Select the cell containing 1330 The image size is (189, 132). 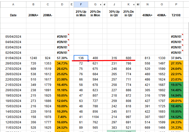[x=162, y=58]
